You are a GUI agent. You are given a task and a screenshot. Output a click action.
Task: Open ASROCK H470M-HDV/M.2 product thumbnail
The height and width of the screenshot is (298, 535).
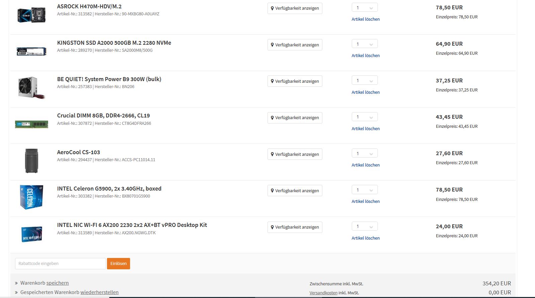[x=31, y=15]
